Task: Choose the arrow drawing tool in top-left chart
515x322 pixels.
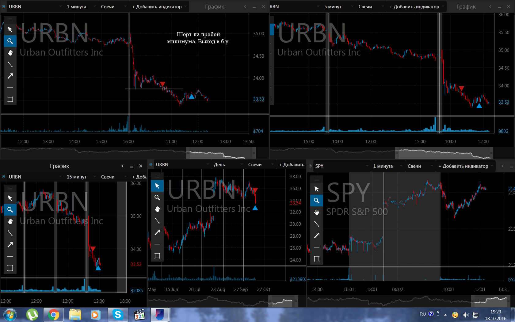Action: 10,76
